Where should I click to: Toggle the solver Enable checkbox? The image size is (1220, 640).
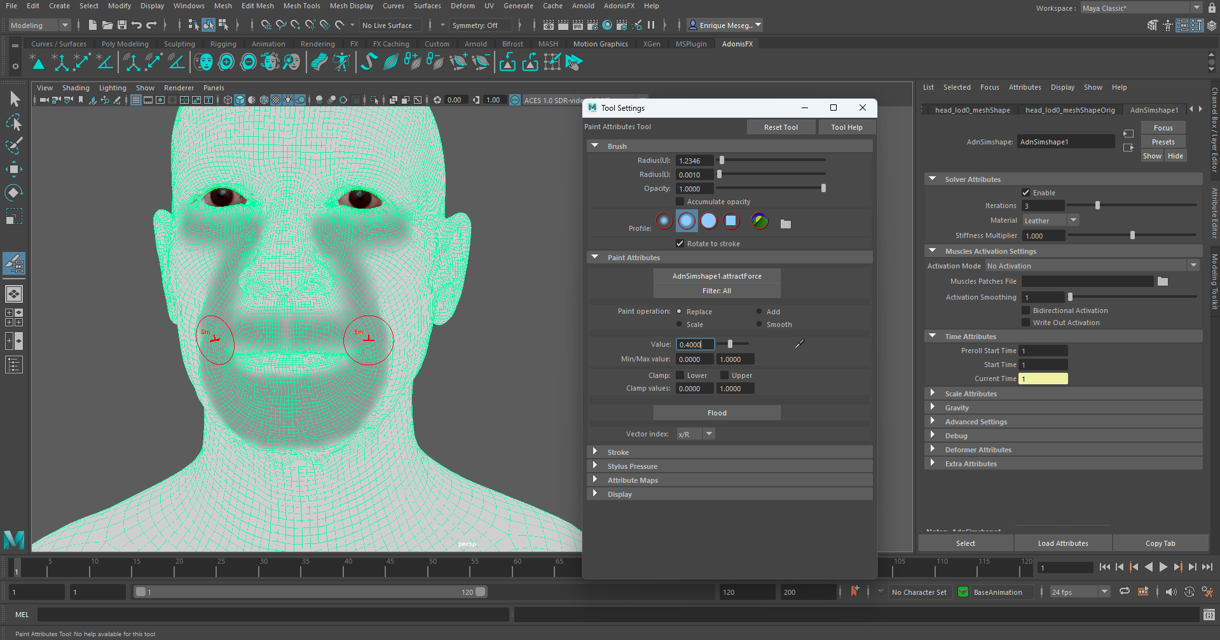point(1025,193)
